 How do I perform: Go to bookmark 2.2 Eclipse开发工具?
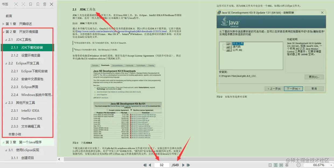coord(24,63)
